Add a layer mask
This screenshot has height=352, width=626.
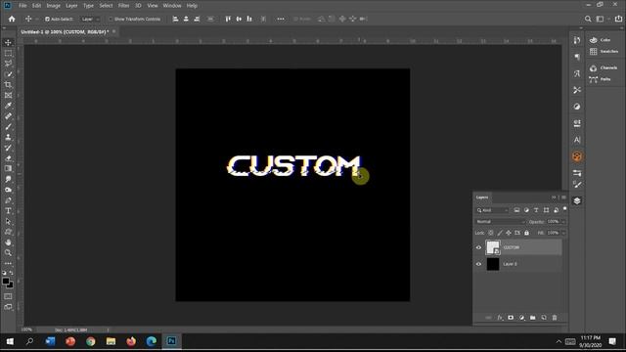511,318
